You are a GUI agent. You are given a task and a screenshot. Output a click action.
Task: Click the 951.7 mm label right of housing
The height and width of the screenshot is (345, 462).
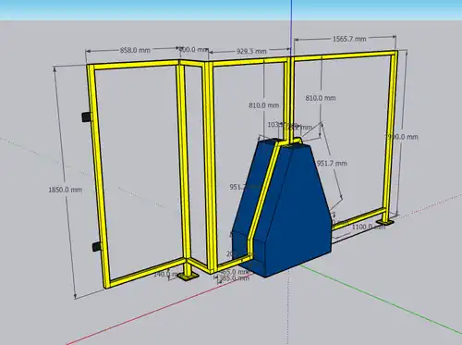[x=332, y=163]
